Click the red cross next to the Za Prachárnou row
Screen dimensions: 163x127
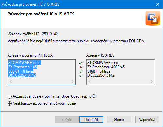(81, 67)
